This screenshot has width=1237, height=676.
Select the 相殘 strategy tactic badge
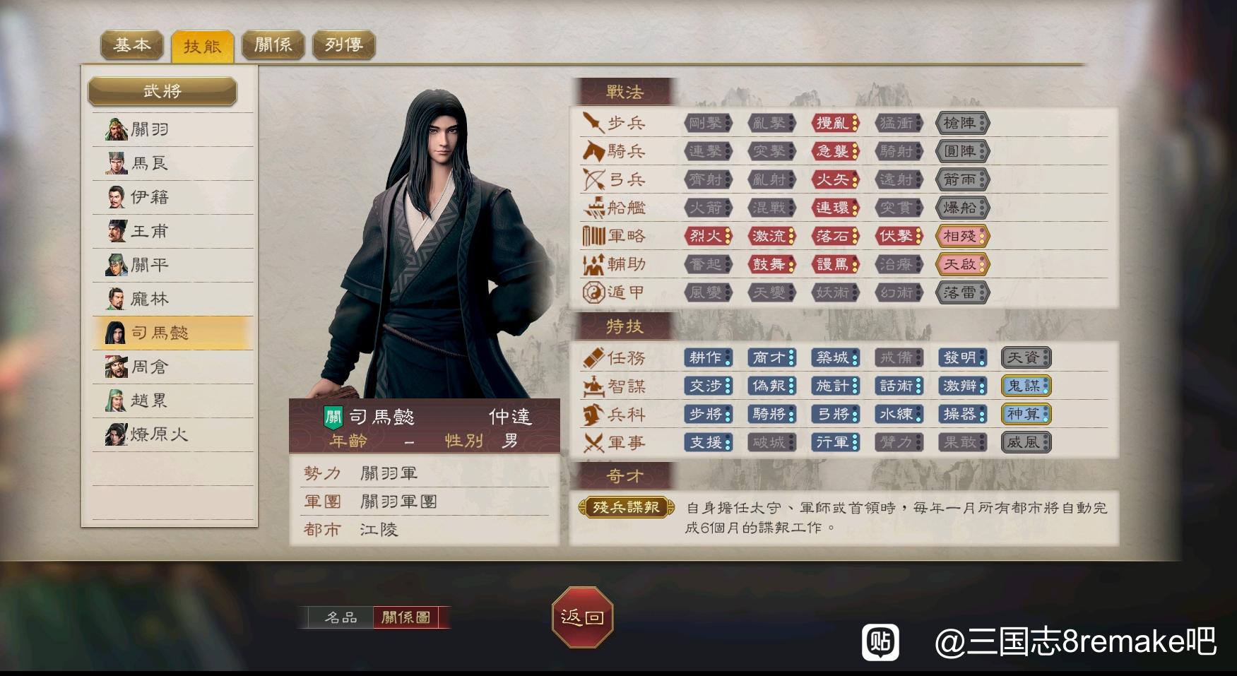tap(962, 236)
